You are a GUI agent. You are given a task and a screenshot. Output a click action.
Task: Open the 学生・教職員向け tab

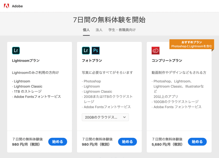(x=122, y=30)
